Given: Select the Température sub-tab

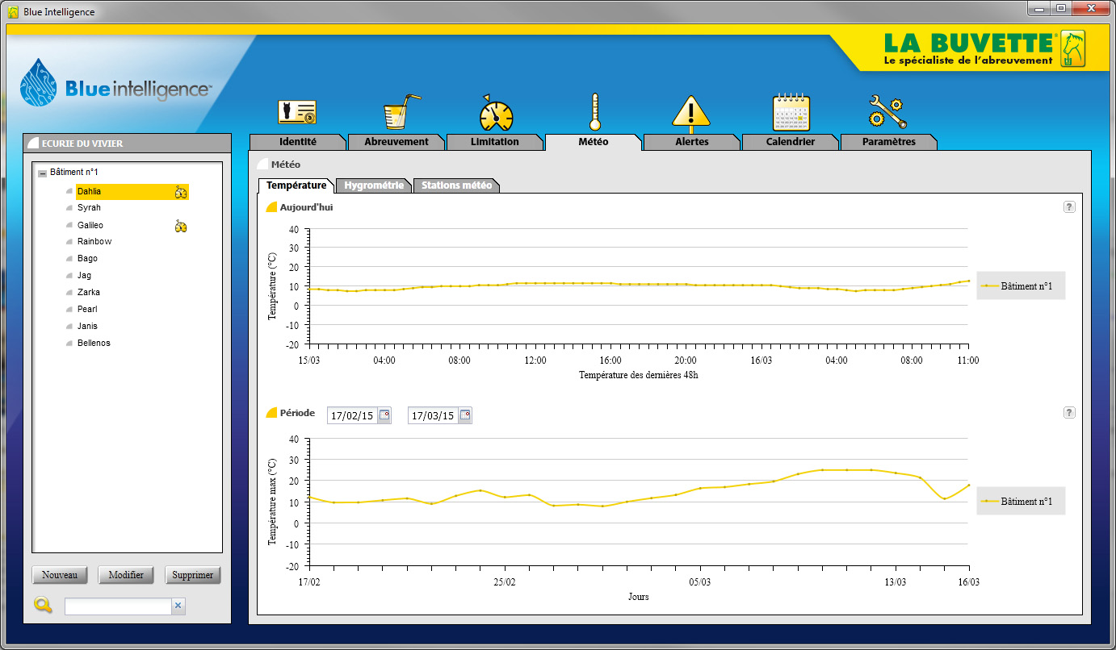Looking at the screenshot, I should [296, 185].
